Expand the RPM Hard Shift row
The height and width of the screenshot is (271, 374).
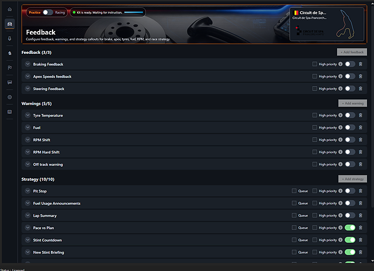(x=27, y=152)
